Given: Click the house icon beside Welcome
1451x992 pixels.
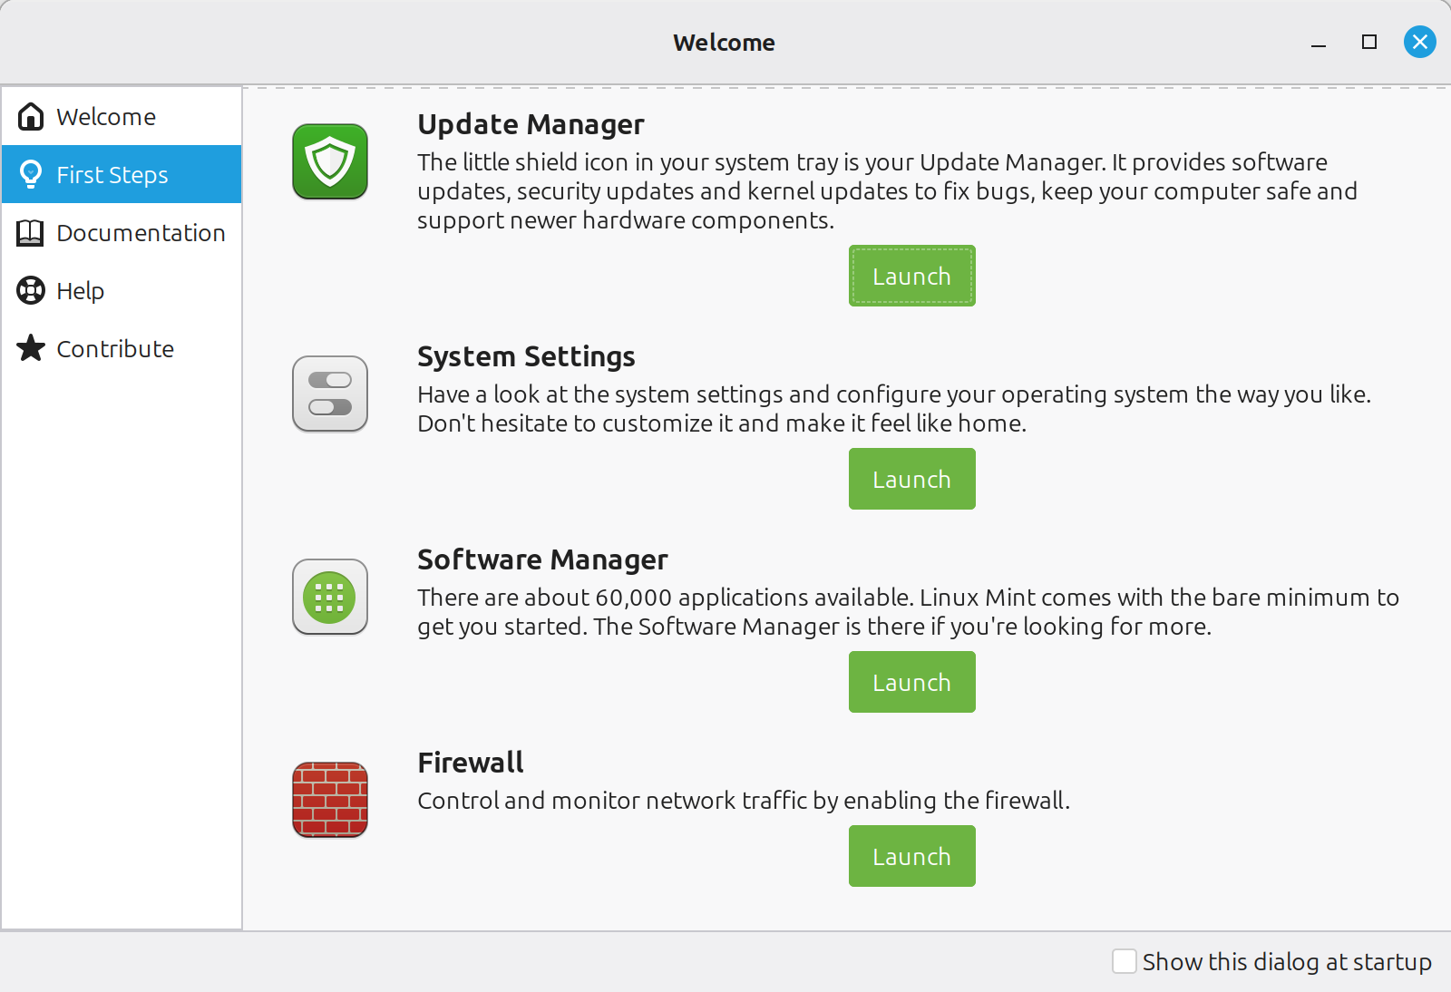Looking at the screenshot, I should 31,116.
